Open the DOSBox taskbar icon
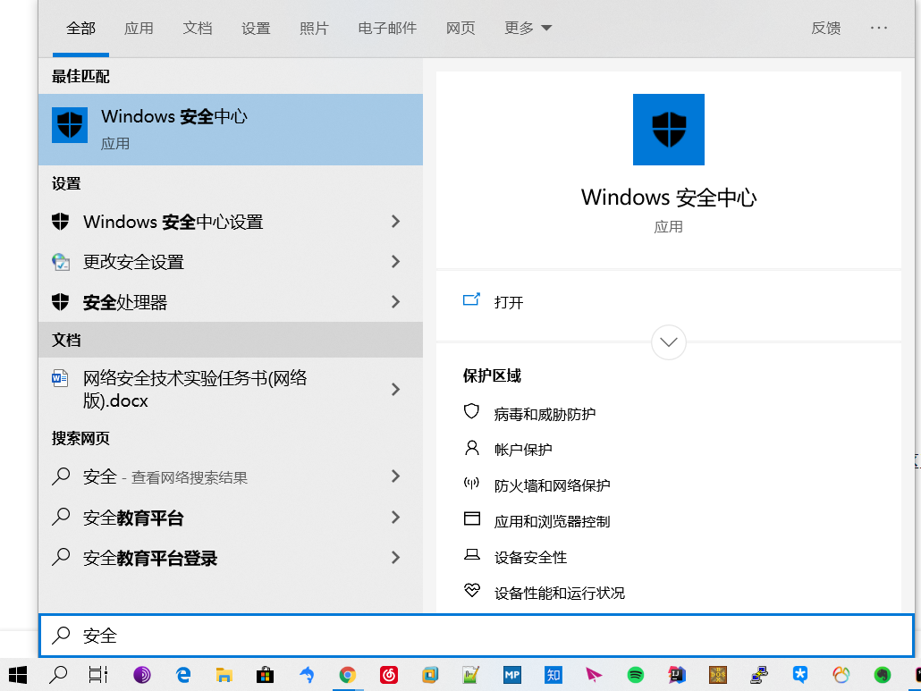This screenshot has height=691, width=921. (x=718, y=675)
